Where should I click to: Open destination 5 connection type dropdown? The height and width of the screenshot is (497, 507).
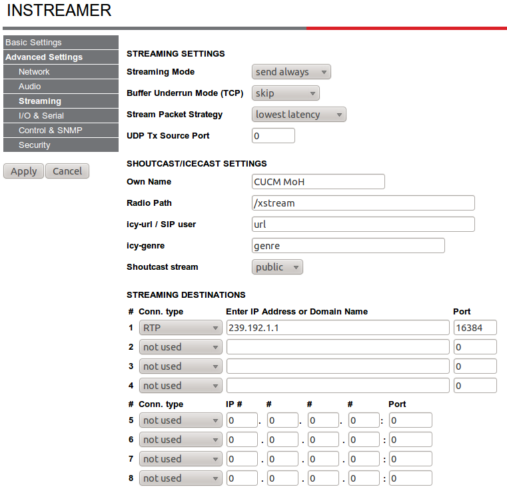tap(180, 420)
